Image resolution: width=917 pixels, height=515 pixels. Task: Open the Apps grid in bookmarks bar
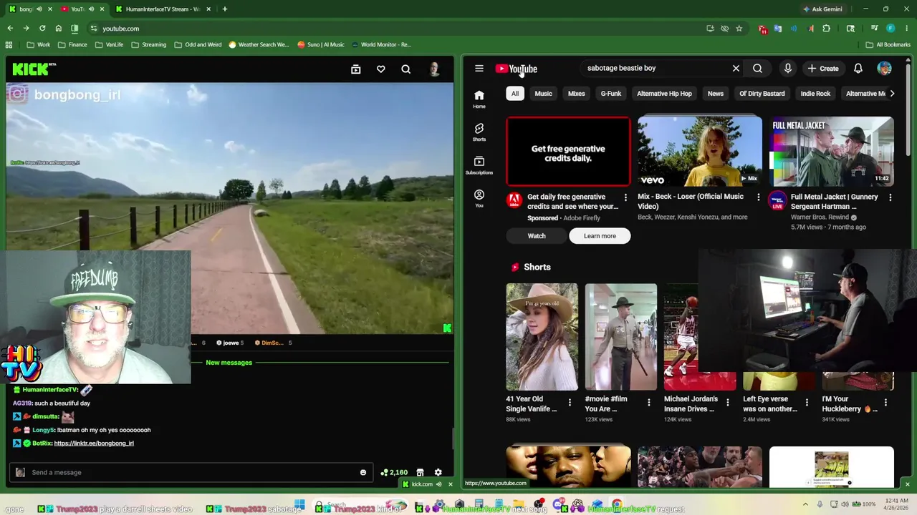point(9,44)
